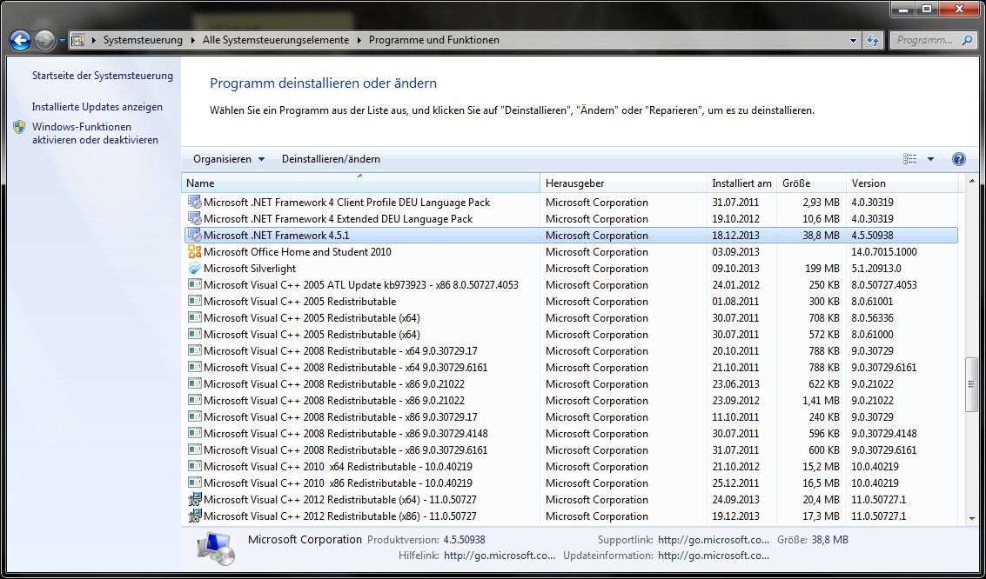
Task: Click install date 23.06.2013
Action: point(735,383)
